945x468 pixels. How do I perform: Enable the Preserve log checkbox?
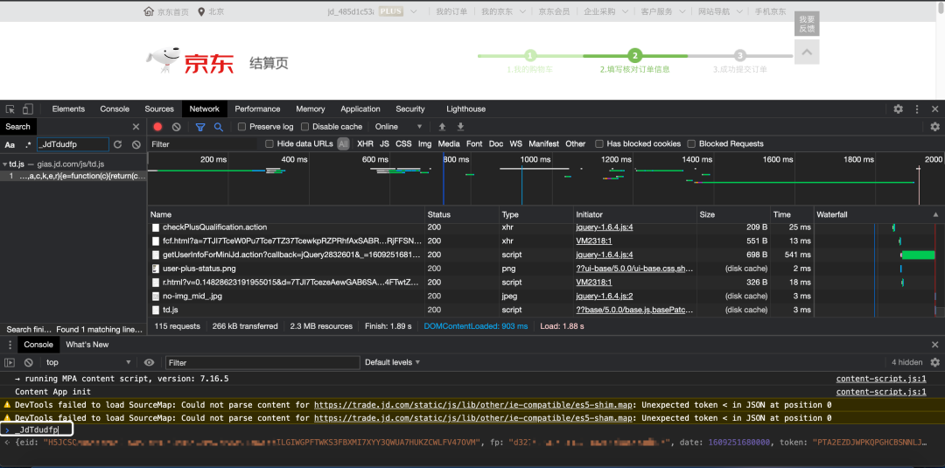pos(241,127)
